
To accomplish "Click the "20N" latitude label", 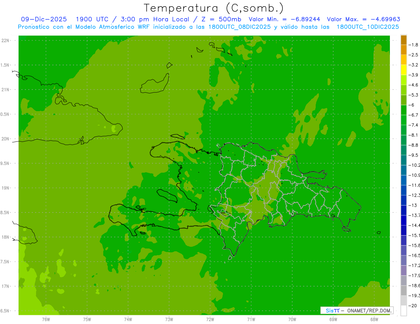I will [x=5, y=139].
